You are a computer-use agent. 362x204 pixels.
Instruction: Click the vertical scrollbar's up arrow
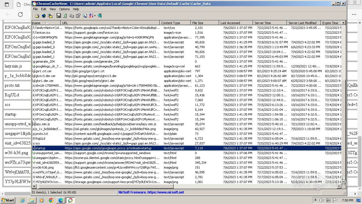click(x=344, y=23)
